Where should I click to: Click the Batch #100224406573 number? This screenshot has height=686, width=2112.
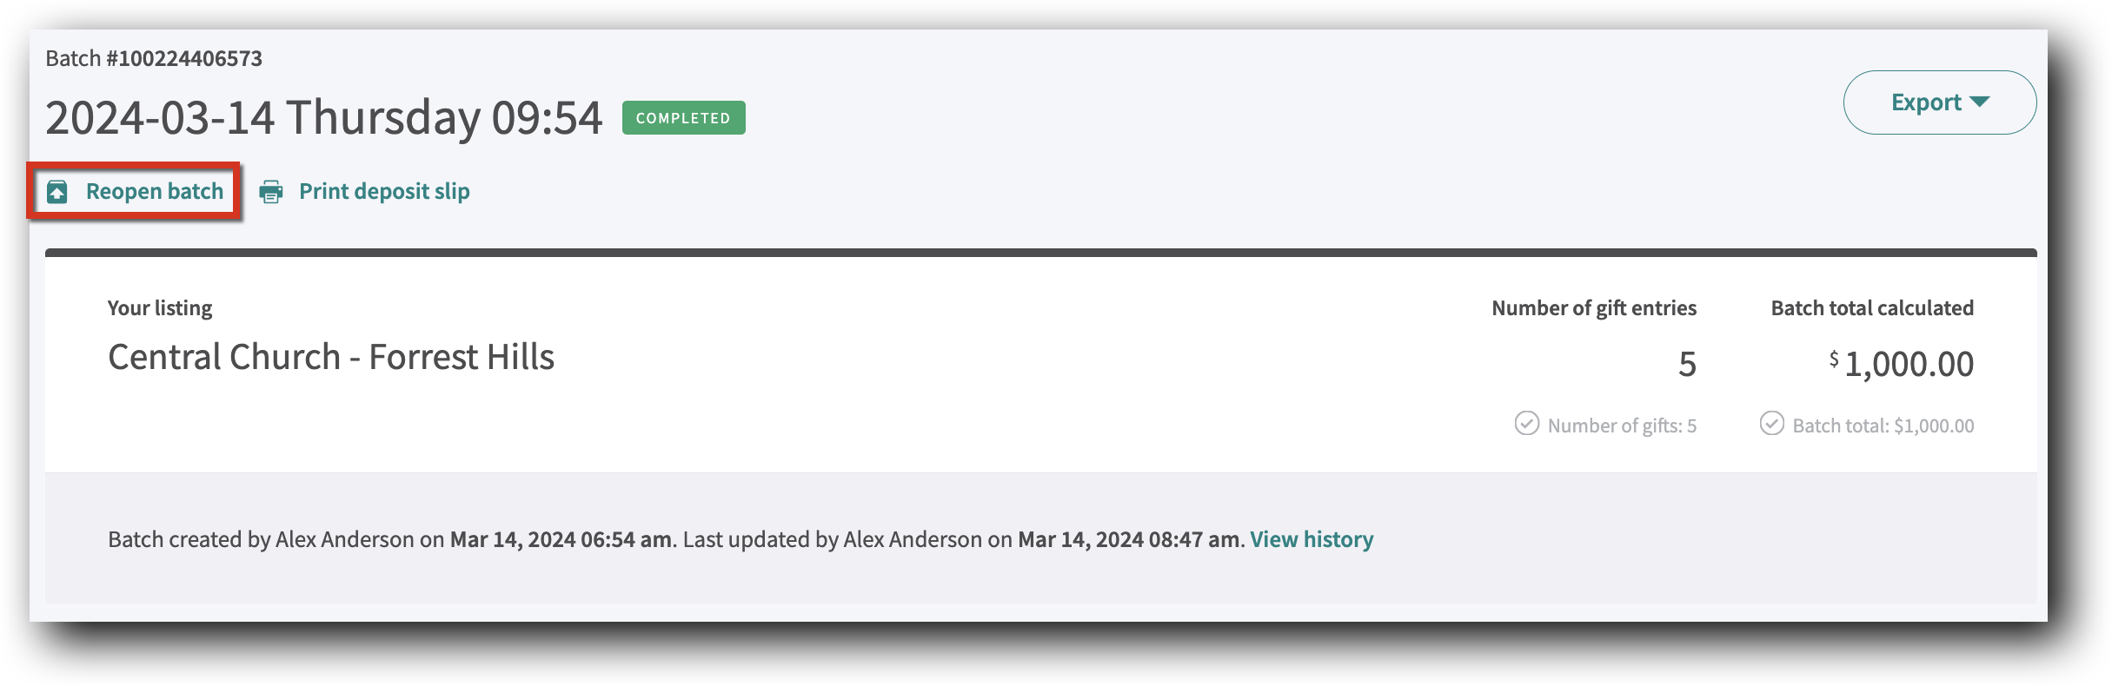189,58
